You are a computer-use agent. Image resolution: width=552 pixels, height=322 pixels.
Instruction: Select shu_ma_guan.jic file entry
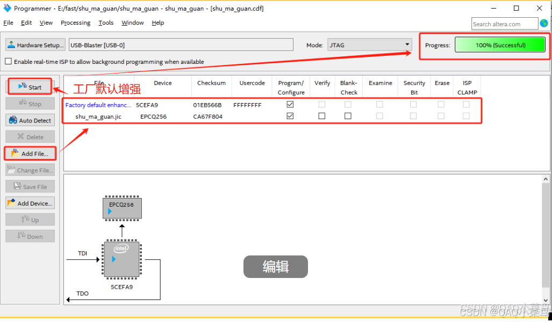click(x=98, y=116)
